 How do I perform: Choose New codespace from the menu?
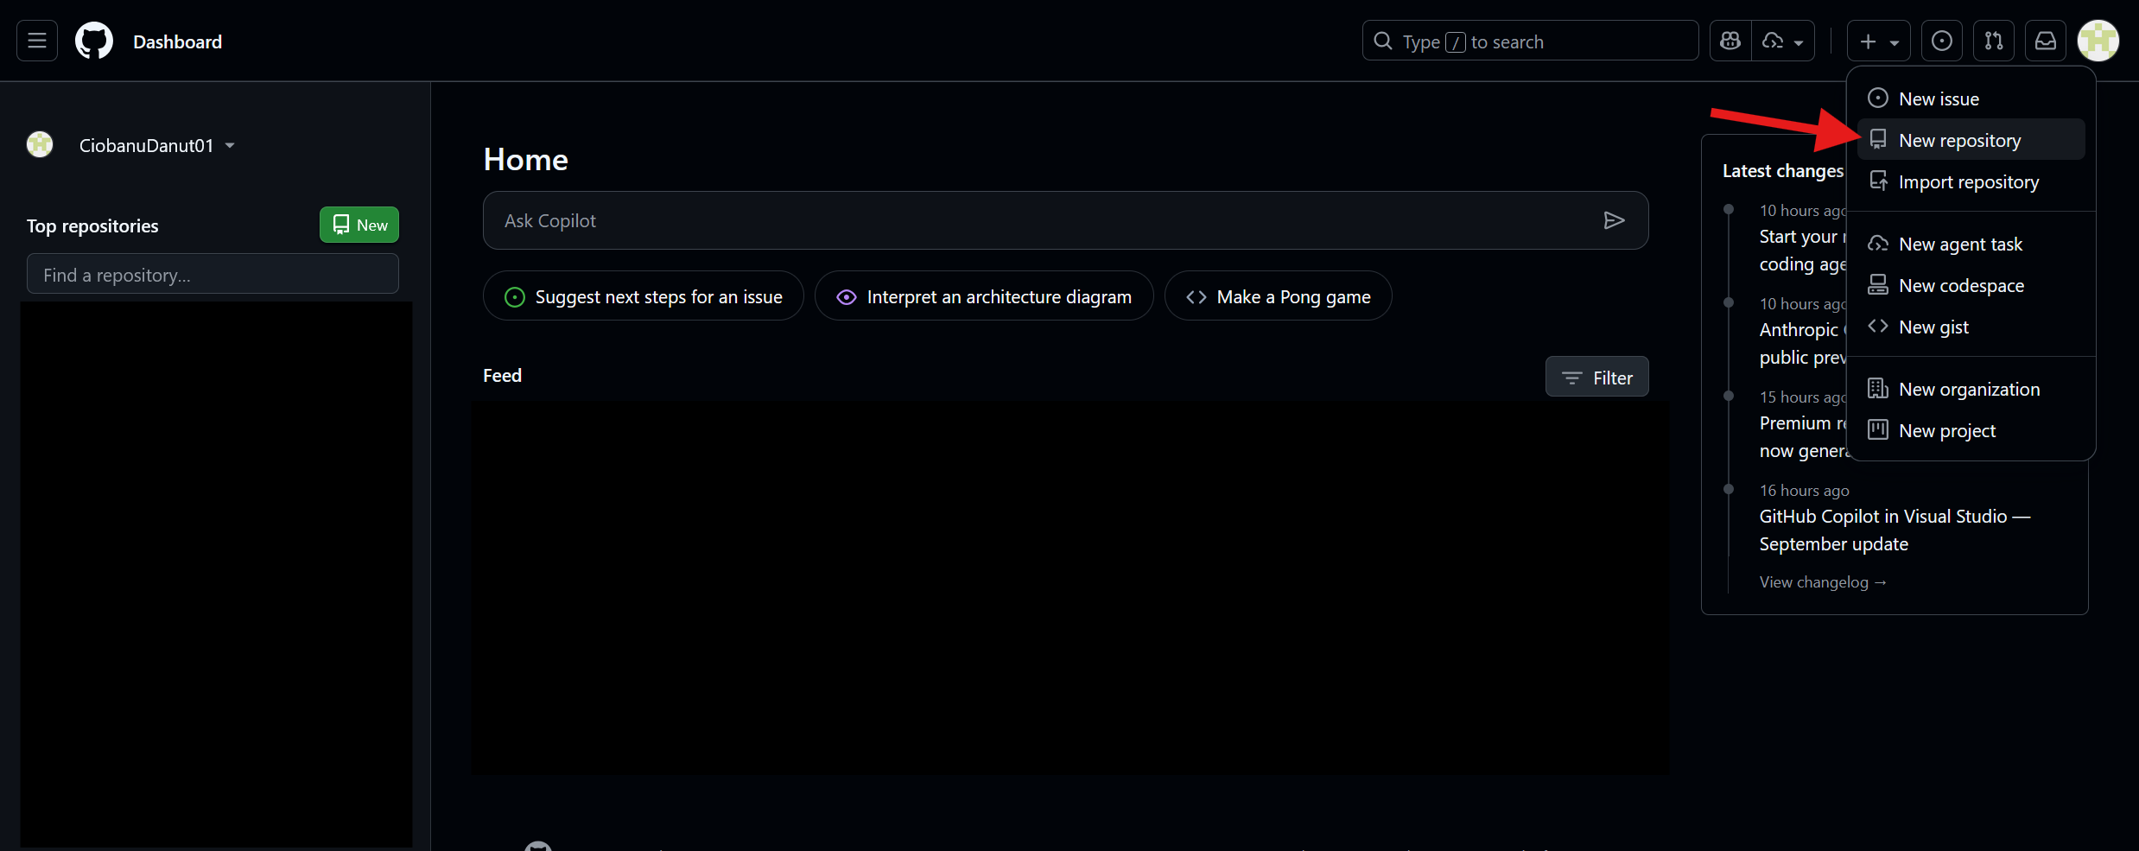pos(1961,285)
